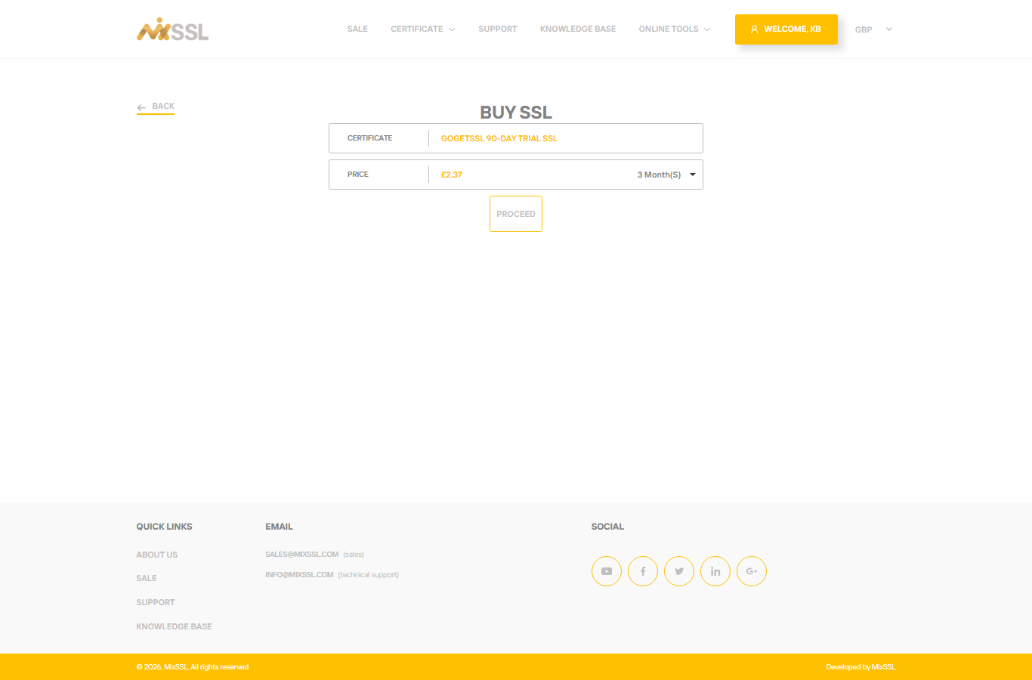1032x680 pixels.
Task: Open the Google Plus social icon
Action: point(752,571)
